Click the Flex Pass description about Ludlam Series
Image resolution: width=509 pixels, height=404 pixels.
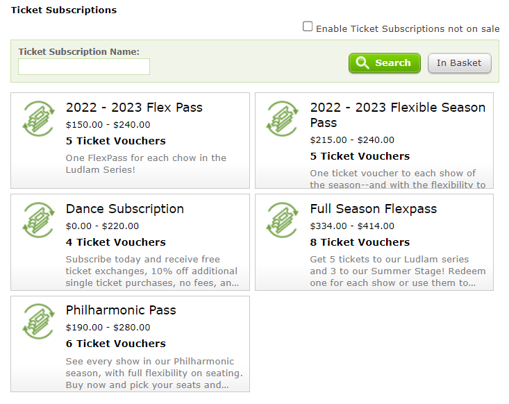coord(146,164)
